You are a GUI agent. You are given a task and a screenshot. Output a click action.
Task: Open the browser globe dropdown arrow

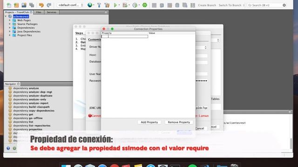pos(94,5)
